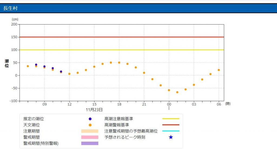The height and width of the screenshot is (153, 277).
Task: Click the 長生村 header title
Action: (x=10, y=8)
